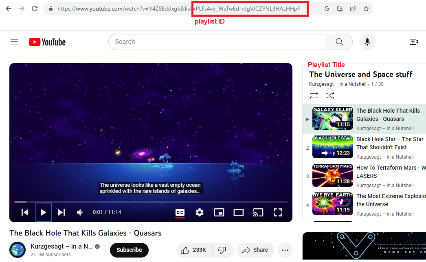Open more actions three-dot menu
This screenshot has height=262, width=426.
coord(285,250)
